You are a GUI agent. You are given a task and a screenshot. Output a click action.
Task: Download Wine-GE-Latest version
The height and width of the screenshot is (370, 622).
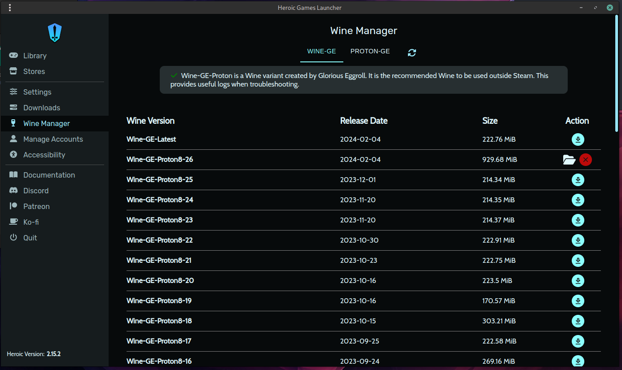click(x=578, y=139)
